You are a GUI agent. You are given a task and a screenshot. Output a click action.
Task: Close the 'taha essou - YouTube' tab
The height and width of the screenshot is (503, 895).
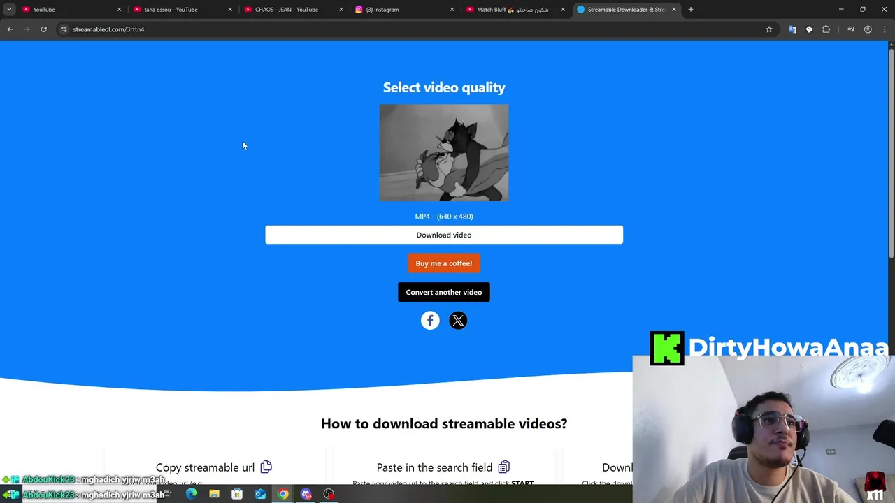click(230, 10)
